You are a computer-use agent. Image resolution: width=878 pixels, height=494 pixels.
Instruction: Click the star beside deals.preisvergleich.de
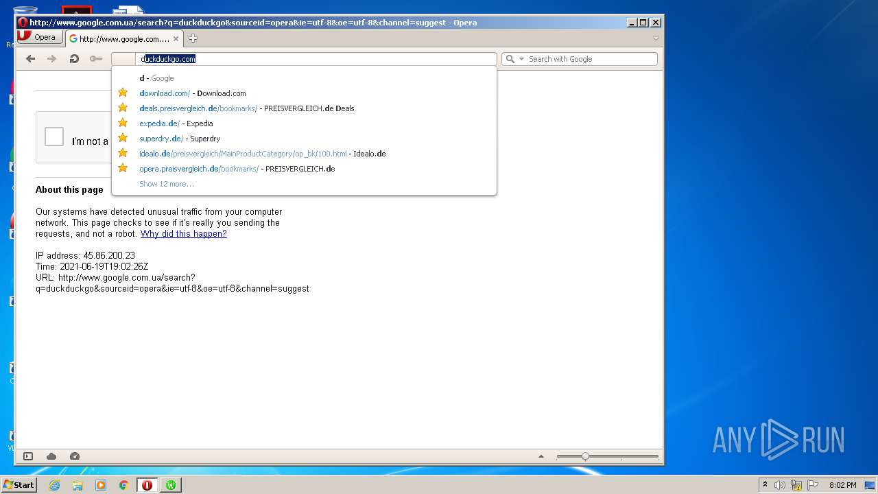click(x=123, y=108)
